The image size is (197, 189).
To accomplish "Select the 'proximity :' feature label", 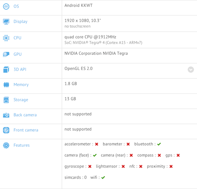I will tap(157, 167).
